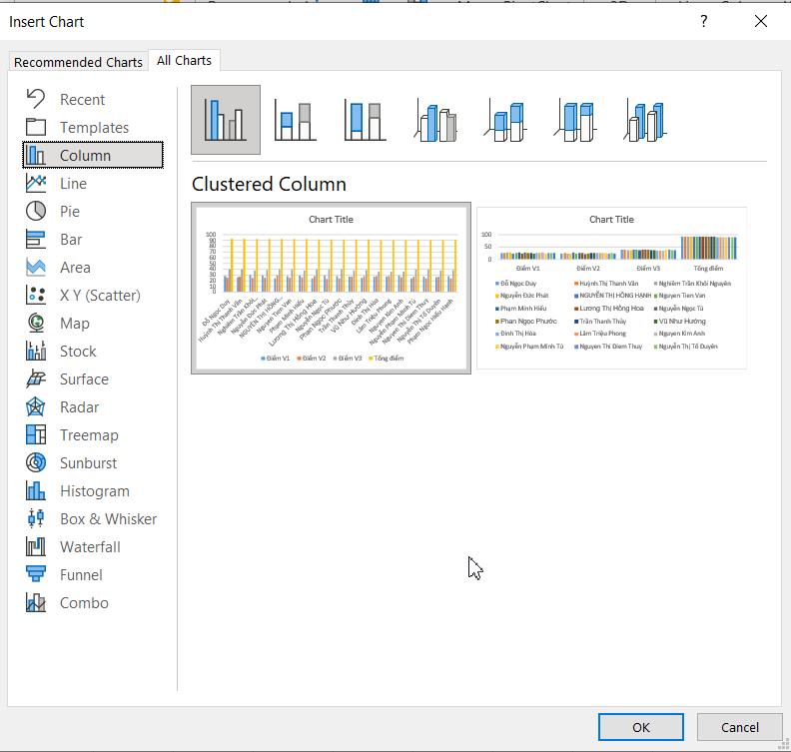The image size is (791, 752).
Task: Switch to the Recommended Charts tab
Action: pyautogui.click(x=78, y=62)
